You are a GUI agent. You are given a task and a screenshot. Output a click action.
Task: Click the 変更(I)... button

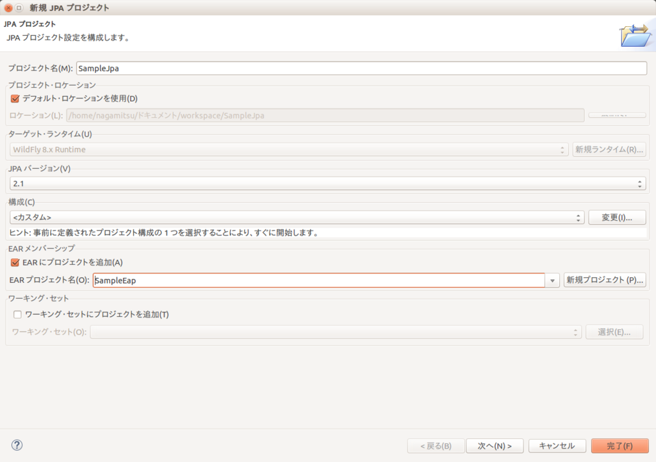(x=617, y=217)
